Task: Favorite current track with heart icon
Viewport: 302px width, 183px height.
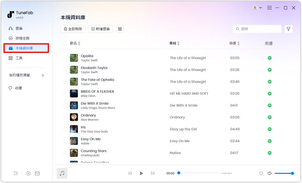Action: click(261, 174)
